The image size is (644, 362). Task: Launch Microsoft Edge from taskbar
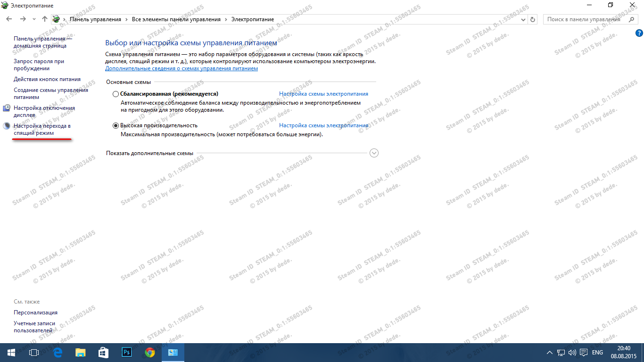coord(58,353)
